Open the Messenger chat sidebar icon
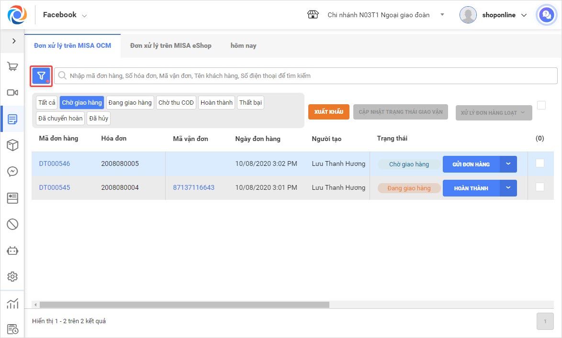 [12, 172]
